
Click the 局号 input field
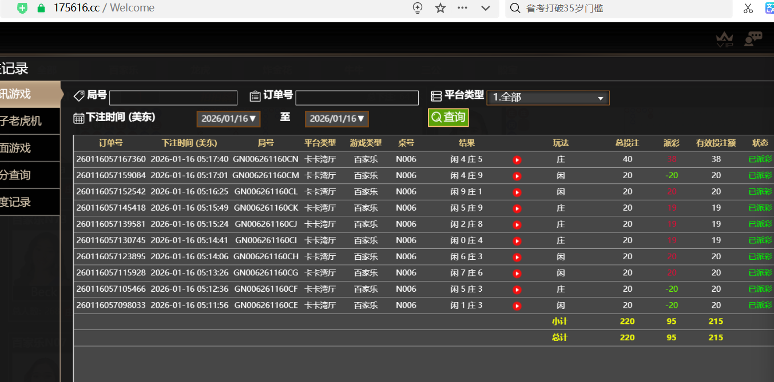click(173, 98)
